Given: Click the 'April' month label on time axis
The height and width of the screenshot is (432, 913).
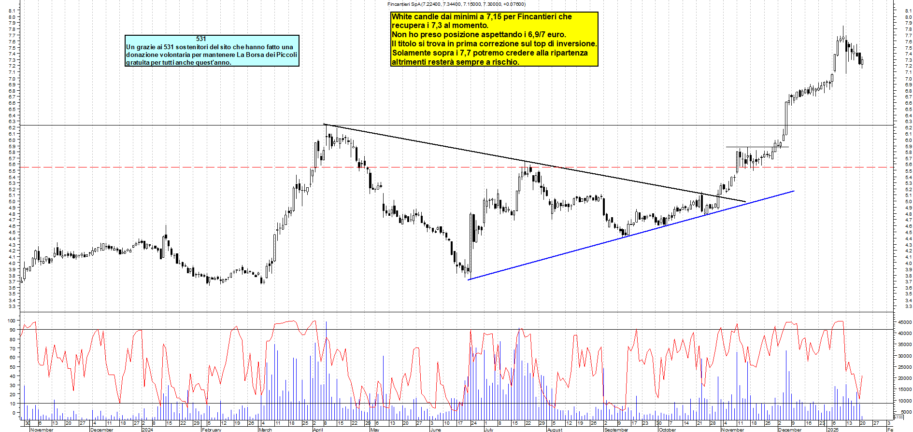Looking at the screenshot, I should pyautogui.click(x=318, y=430).
